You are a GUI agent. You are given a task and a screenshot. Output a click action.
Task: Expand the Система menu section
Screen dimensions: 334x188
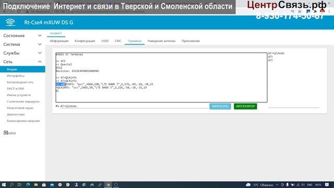22,44
